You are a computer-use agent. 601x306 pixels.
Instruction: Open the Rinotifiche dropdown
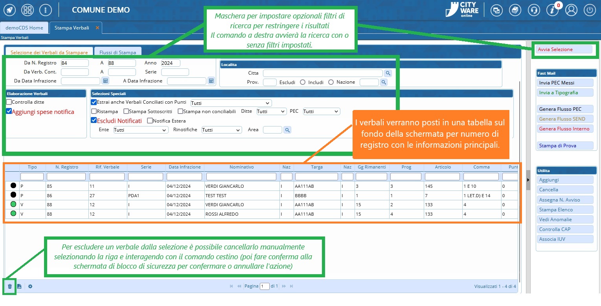(x=222, y=130)
